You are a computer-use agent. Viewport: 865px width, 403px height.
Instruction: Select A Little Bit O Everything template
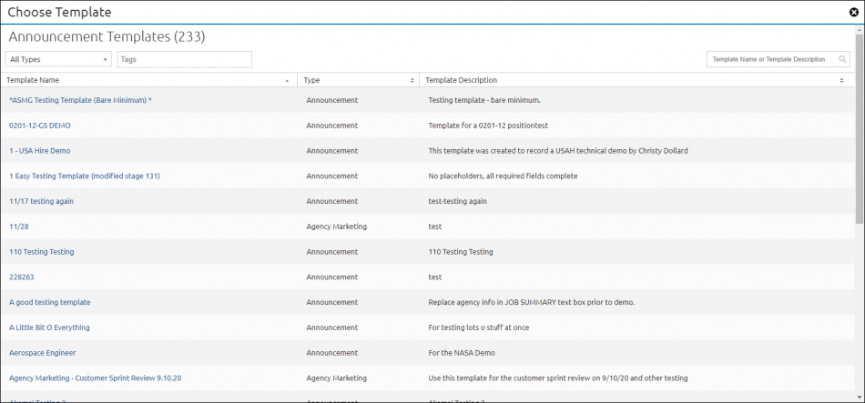[x=50, y=328]
